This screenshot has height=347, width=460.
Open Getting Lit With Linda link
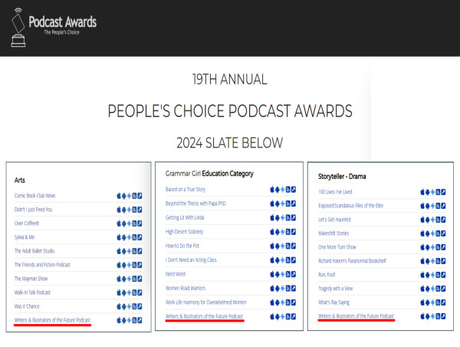pos(185,217)
